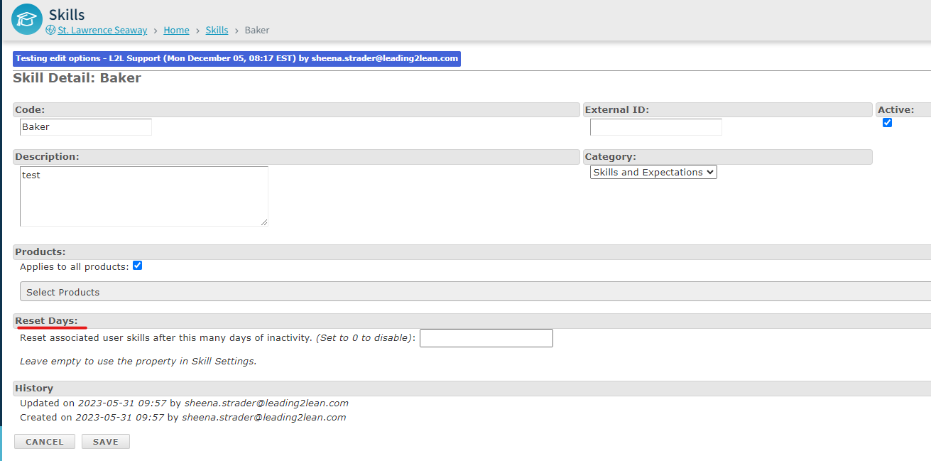Screen dimensions: 931x461
Task: Focus the Code text field containing Baker
Action: (x=86, y=127)
